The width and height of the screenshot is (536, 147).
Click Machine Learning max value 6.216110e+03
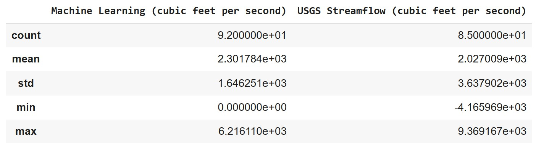click(252, 132)
